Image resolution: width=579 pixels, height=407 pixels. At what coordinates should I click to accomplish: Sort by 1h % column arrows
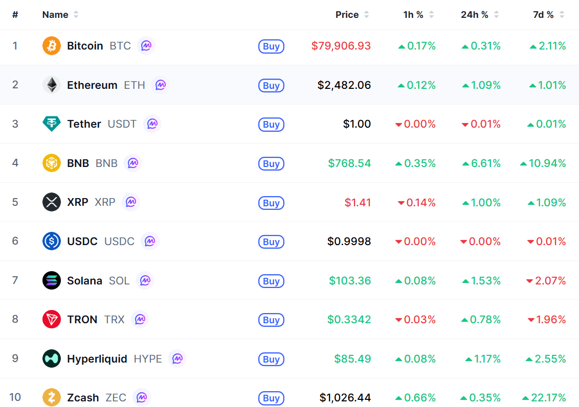click(431, 15)
